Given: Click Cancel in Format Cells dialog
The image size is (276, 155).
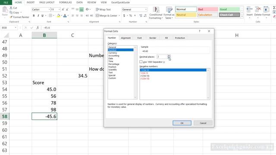Looking at the screenshot, I should [x=203, y=123].
